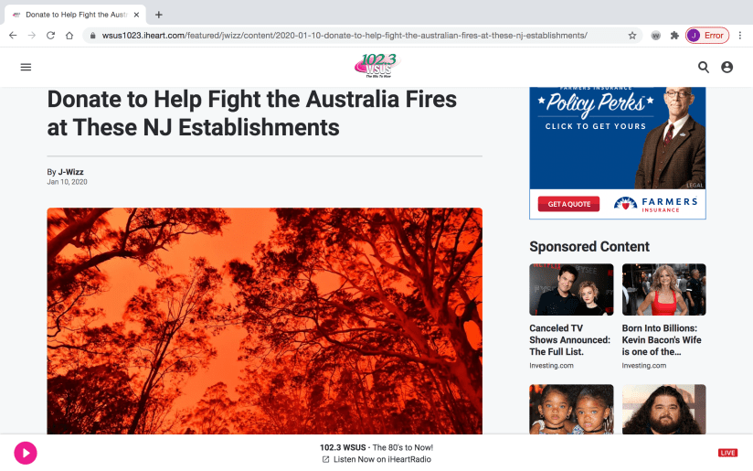753x471 pixels.
Task: Open the Chrome extensions puzzle icon
Action: coord(674,36)
